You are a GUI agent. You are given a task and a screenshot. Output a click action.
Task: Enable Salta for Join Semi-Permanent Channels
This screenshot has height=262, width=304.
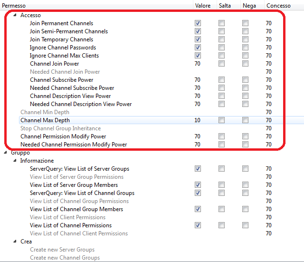(221, 31)
